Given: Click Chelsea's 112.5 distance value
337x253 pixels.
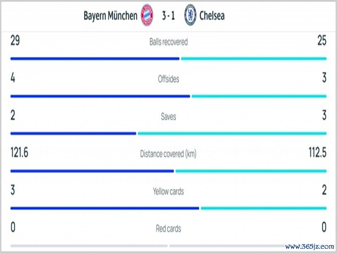Looking at the screenshot, I should [x=318, y=152].
